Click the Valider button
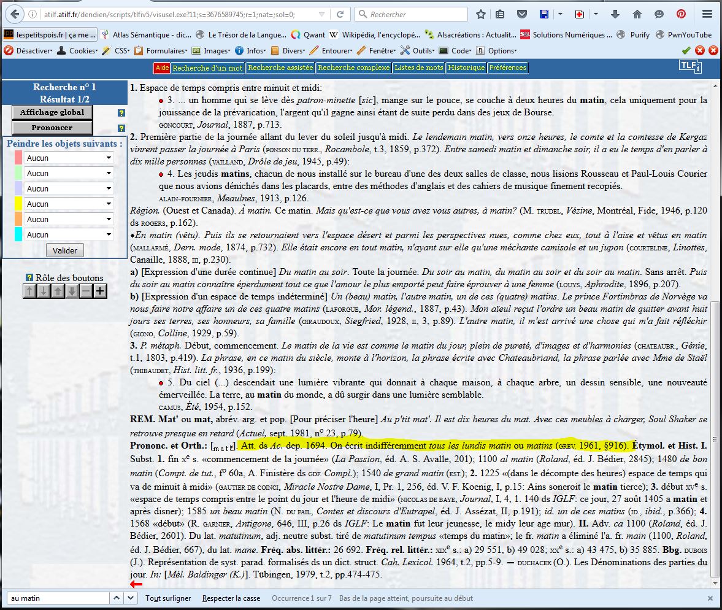The width and height of the screenshot is (722, 610). 65,250
